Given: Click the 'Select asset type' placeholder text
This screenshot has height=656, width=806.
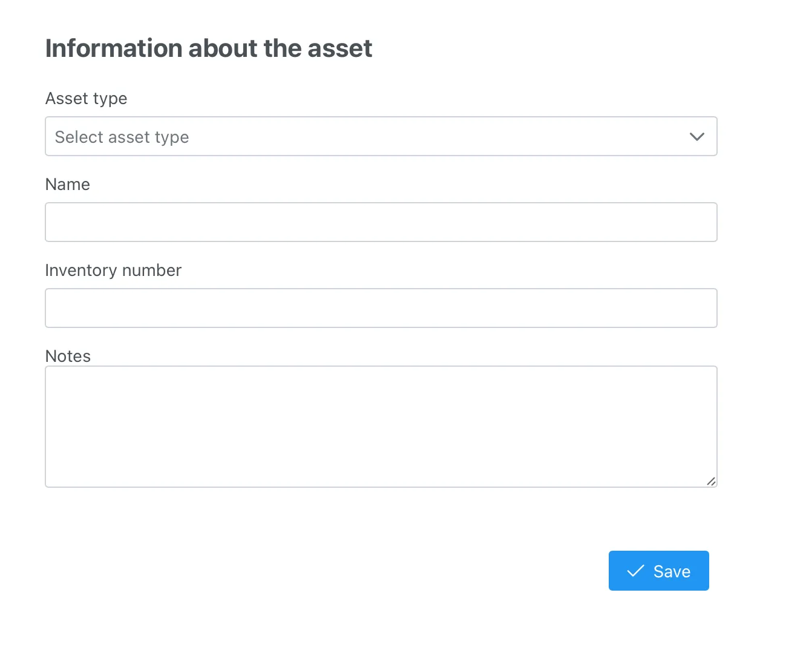Looking at the screenshot, I should [122, 137].
